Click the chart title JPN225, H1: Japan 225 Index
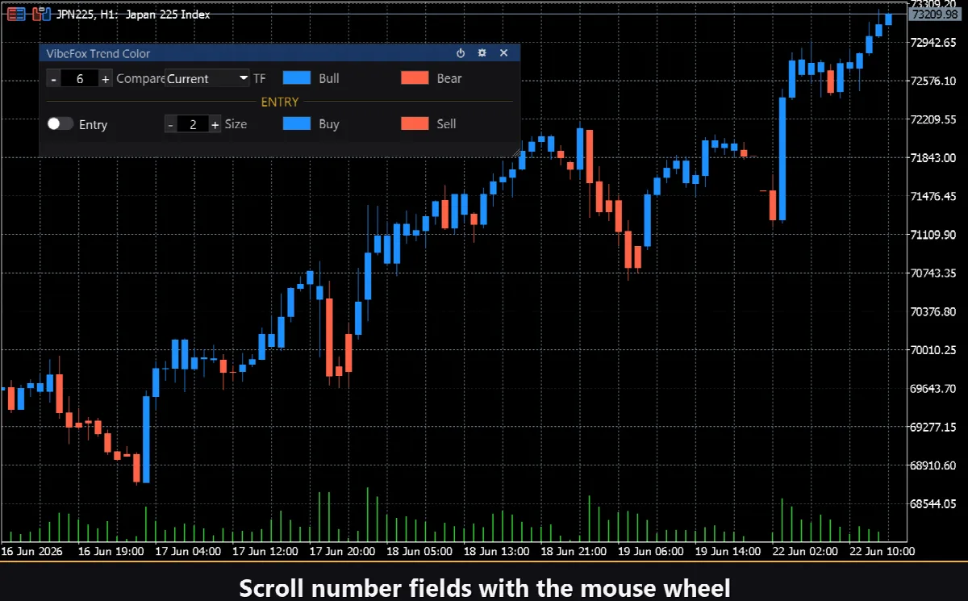The height and width of the screenshot is (601, 968). (x=133, y=14)
